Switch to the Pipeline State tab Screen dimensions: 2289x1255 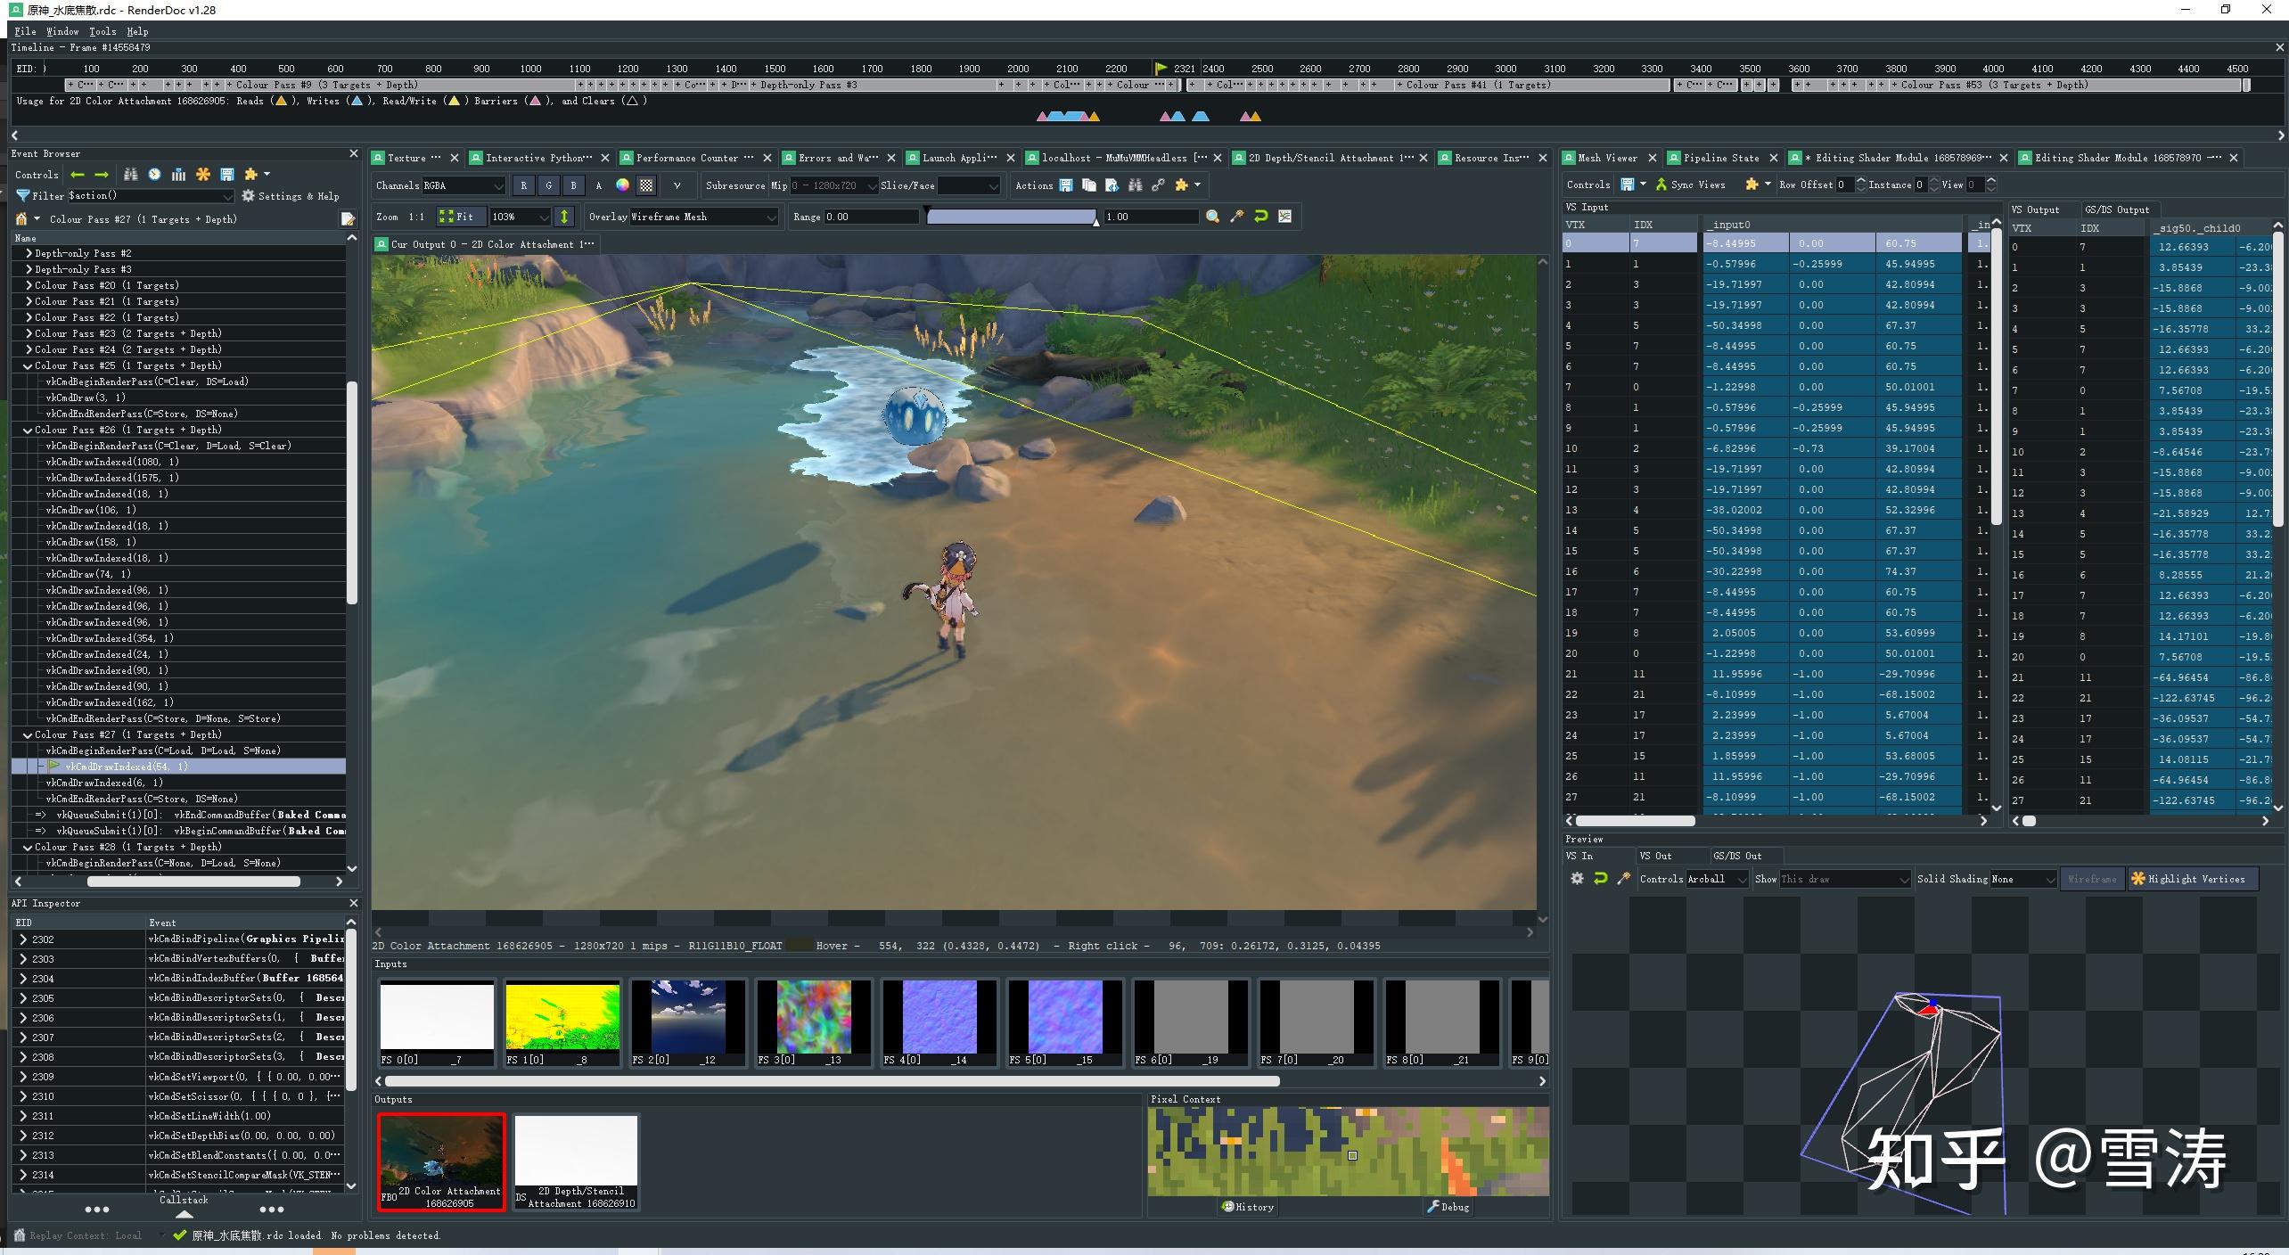coord(1719,158)
